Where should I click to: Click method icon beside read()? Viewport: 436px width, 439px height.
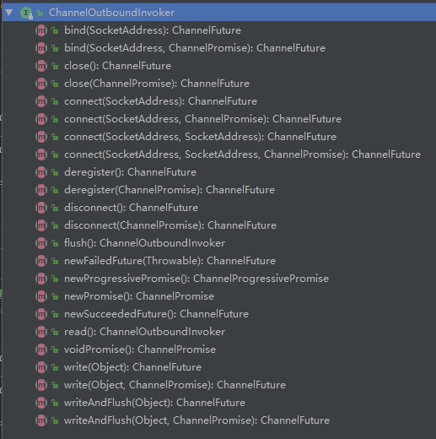(x=41, y=332)
